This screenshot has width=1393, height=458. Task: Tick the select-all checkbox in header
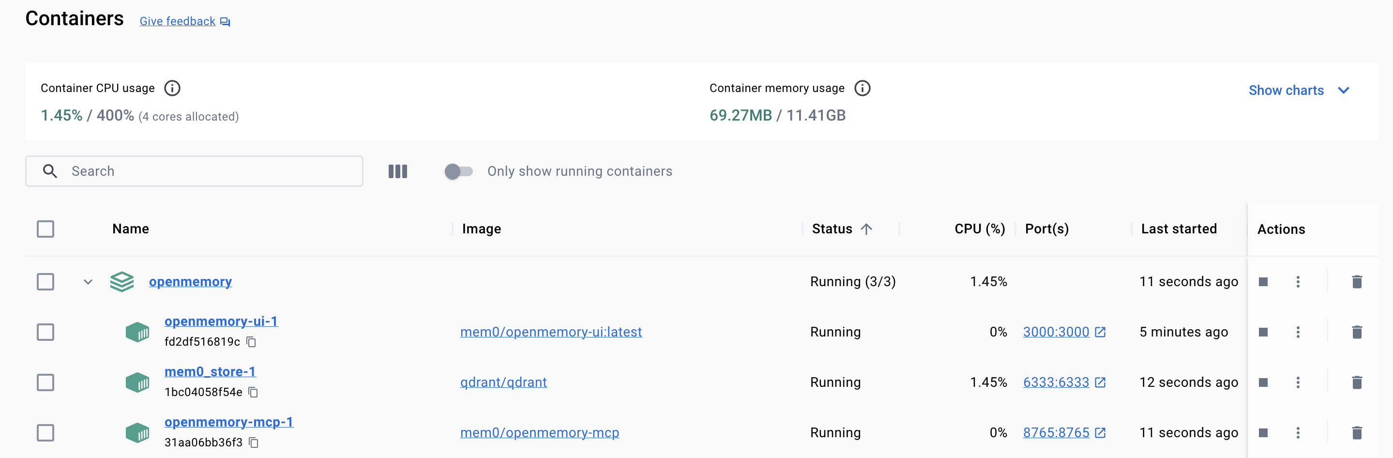pyautogui.click(x=45, y=229)
